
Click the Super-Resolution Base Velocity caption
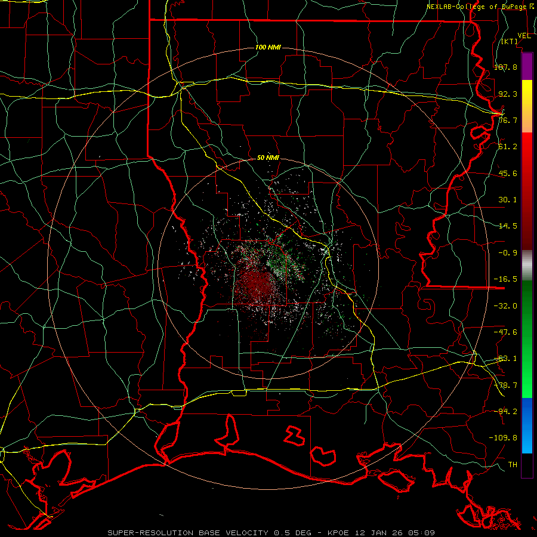pyautogui.click(x=271, y=533)
